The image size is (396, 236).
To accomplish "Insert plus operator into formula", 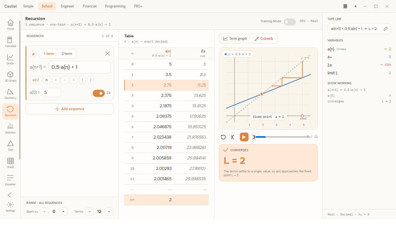I will (x=56, y=80).
